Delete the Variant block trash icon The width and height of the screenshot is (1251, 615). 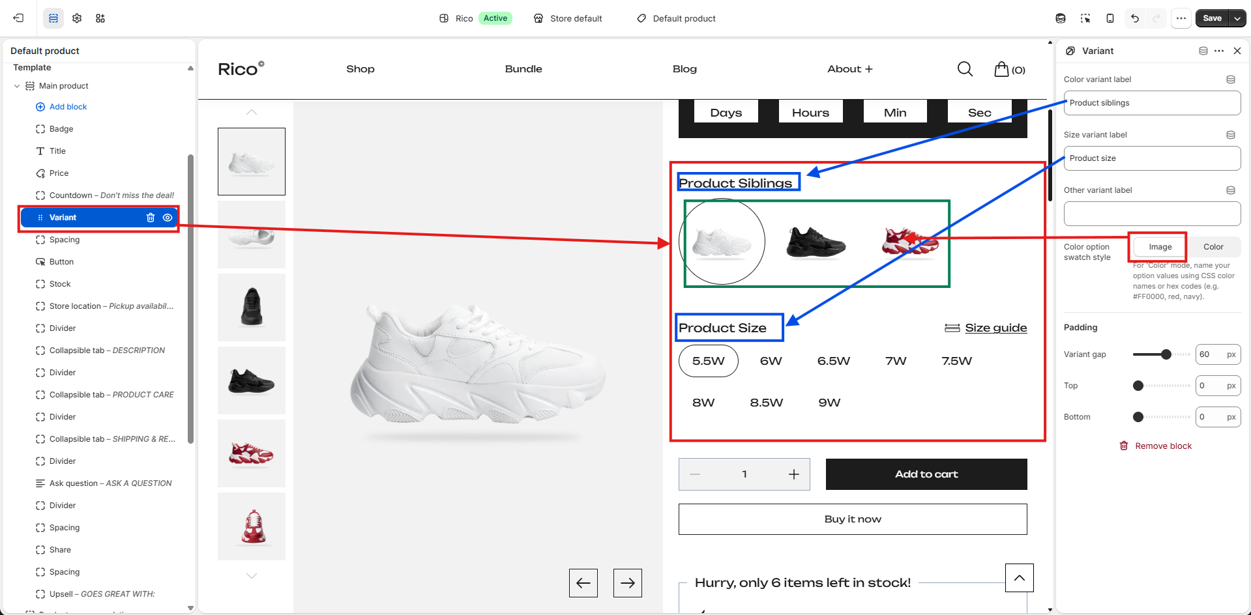click(151, 218)
